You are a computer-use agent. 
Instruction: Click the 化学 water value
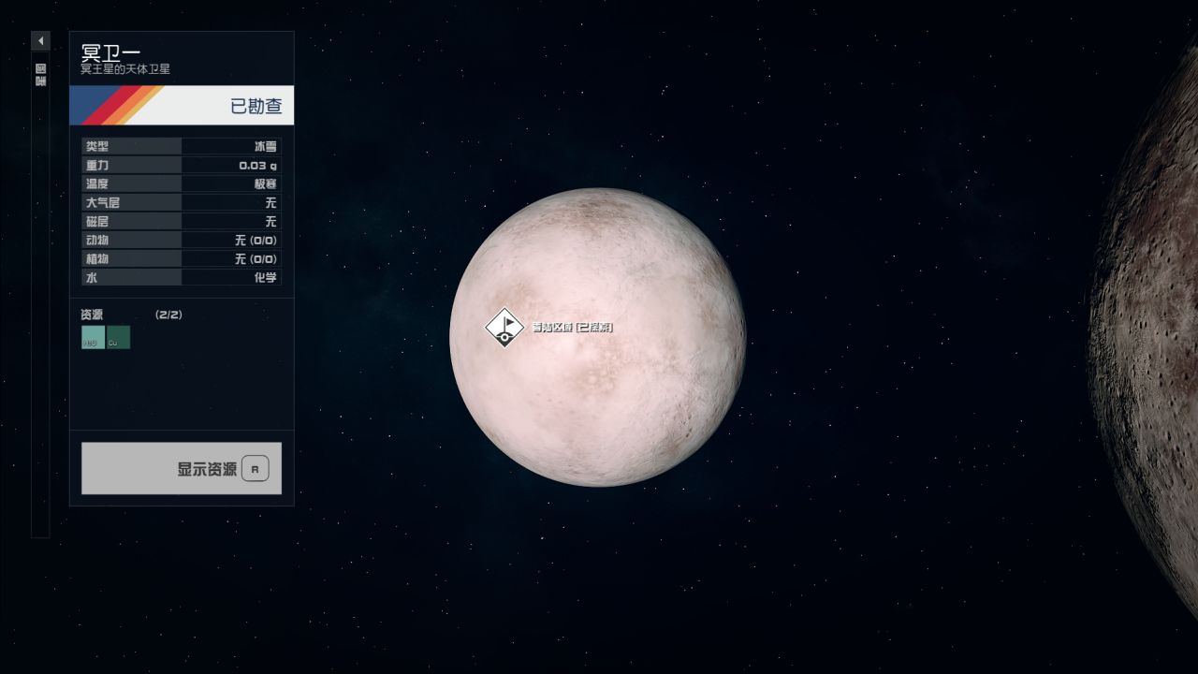(x=266, y=277)
